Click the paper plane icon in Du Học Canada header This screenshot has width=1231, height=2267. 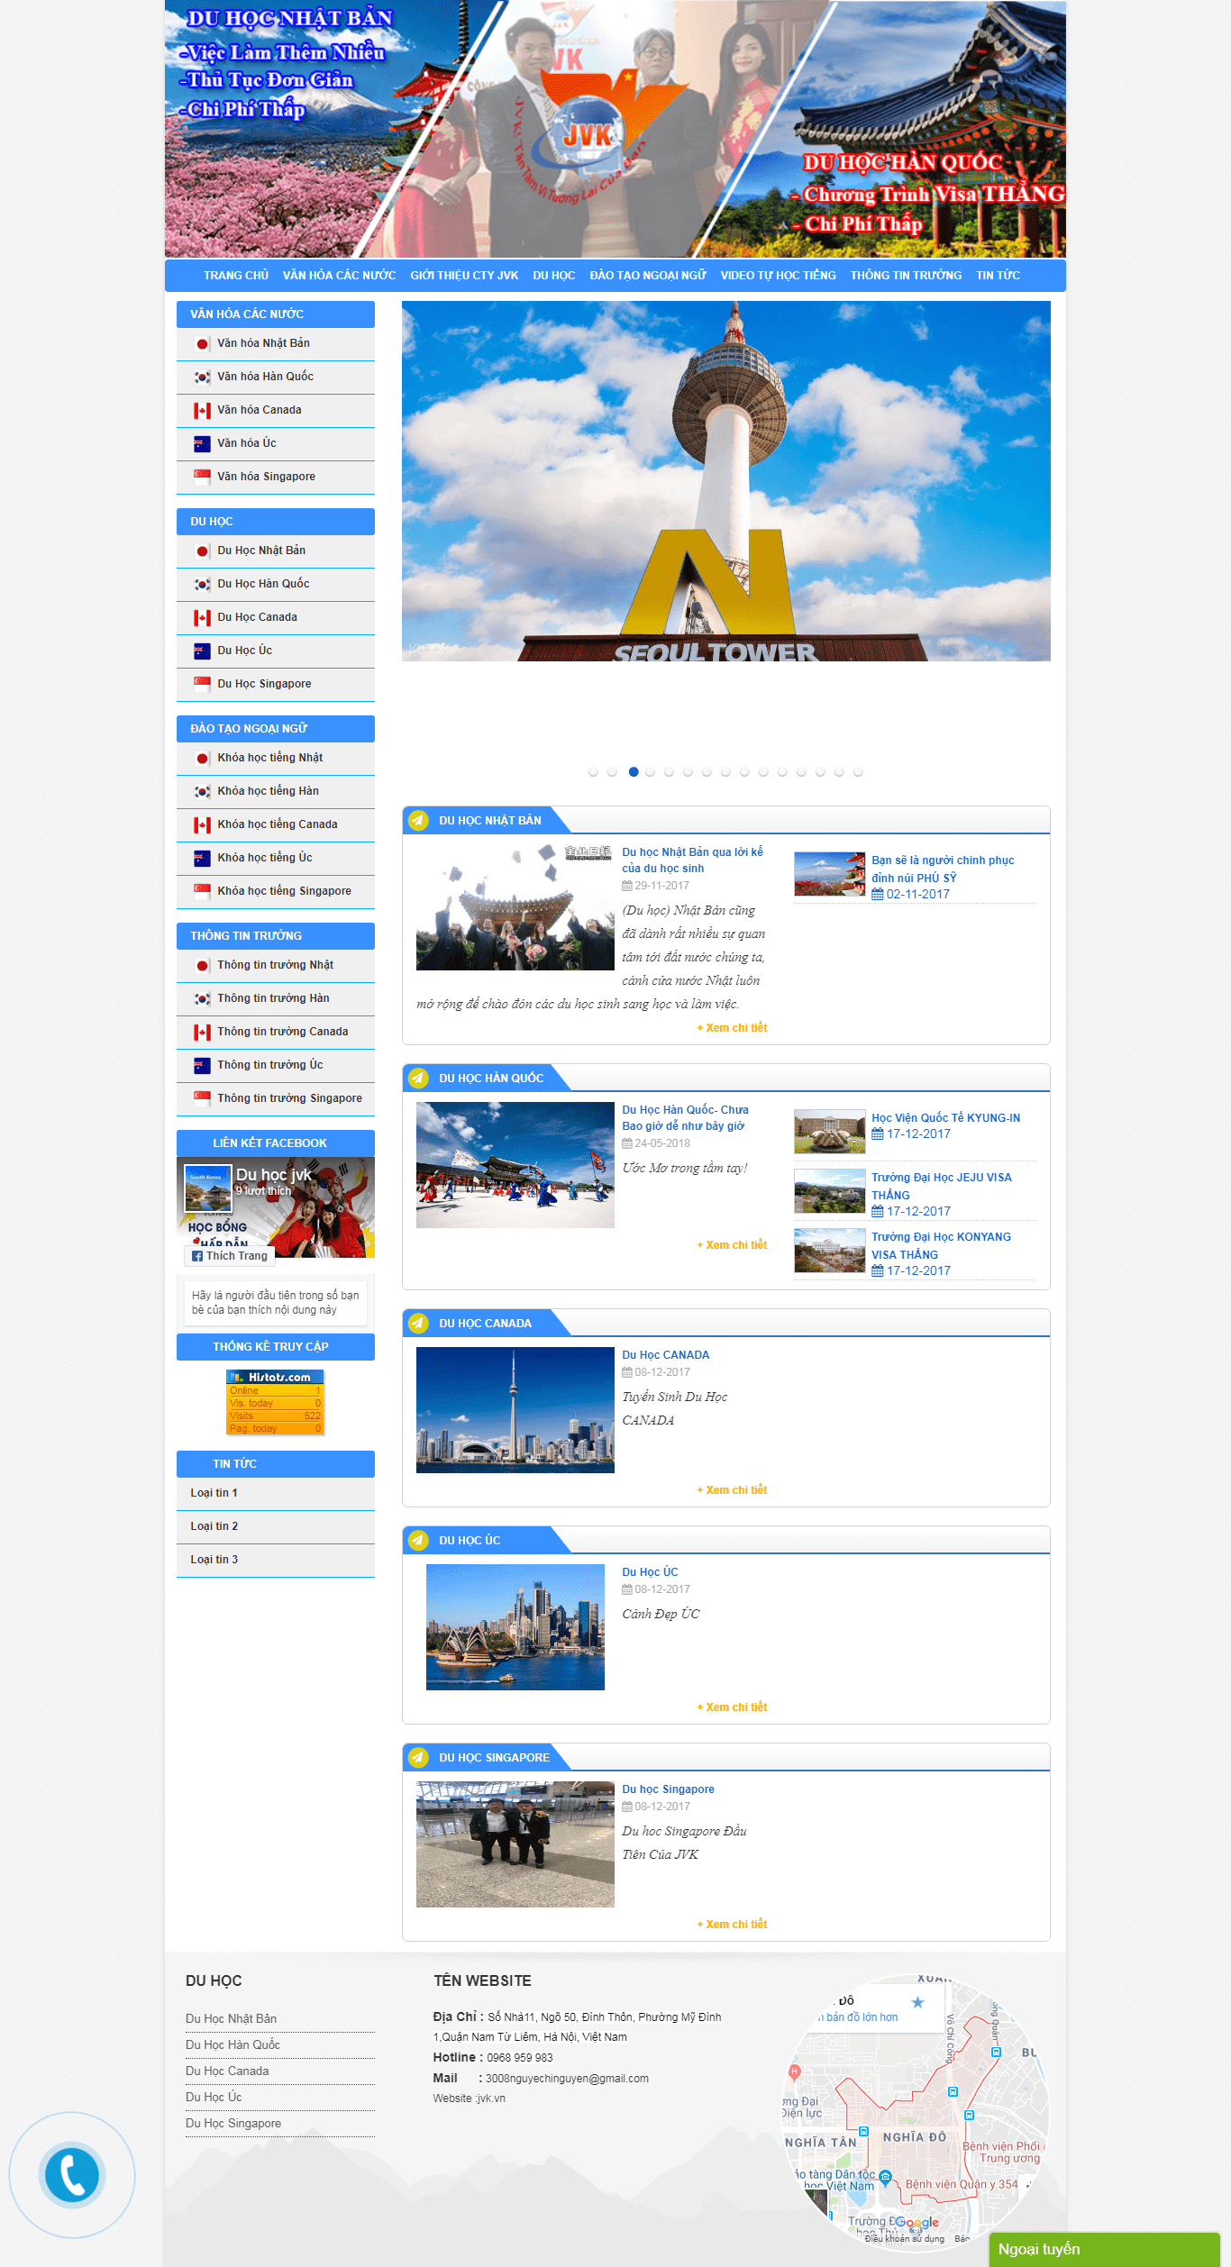pyautogui.click(x=418, y=1323)
